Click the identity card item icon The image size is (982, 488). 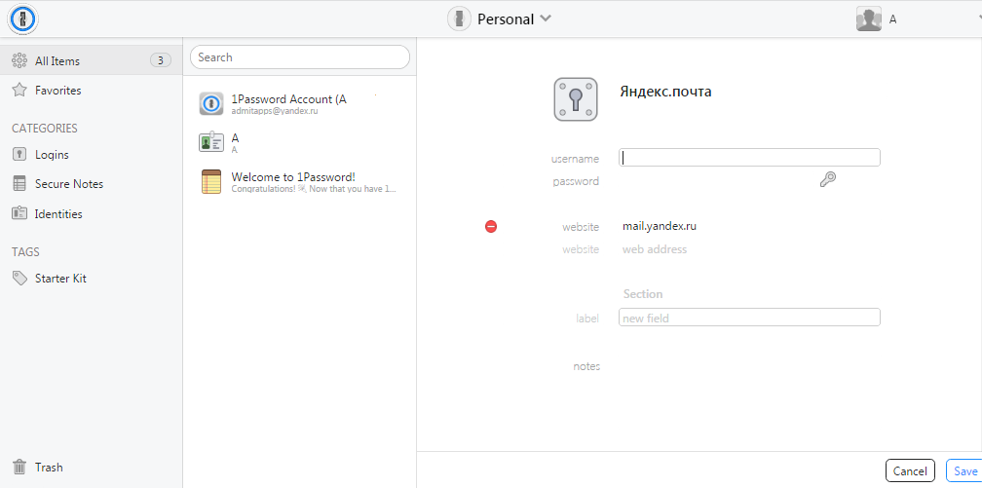coord(211,142)
